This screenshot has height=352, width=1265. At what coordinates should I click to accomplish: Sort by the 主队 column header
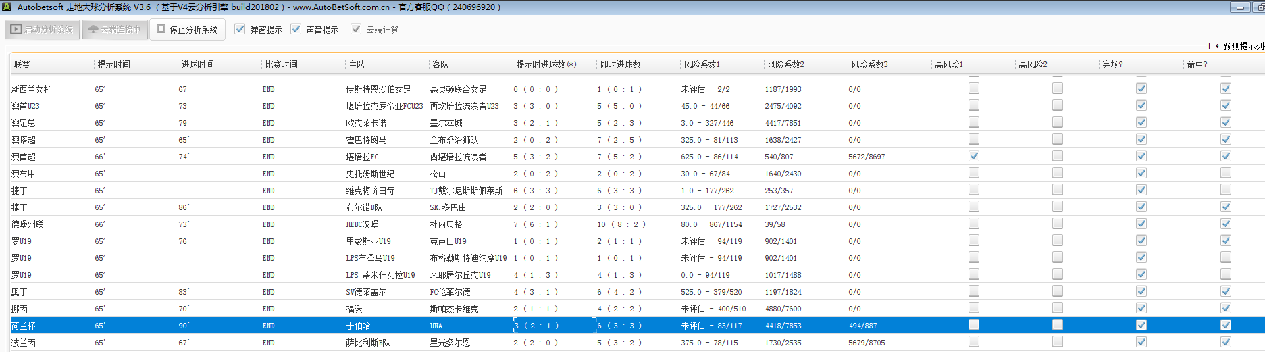pyautogui.click(x=357, y=64)
